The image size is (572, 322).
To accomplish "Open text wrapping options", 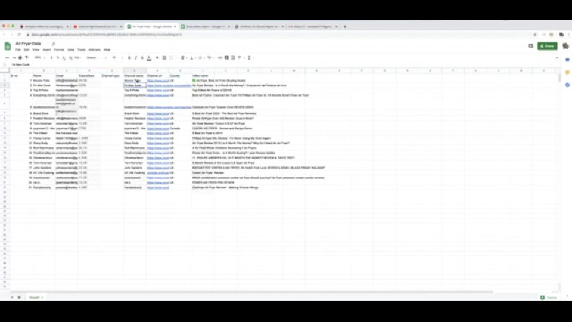I will click(201, 58).
